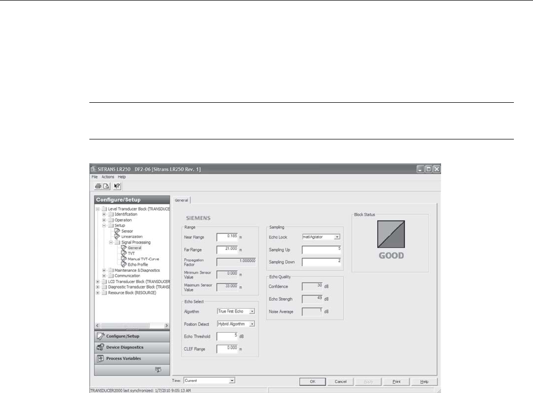Select the General tab
Screen dimensions: 533x393
[x=181, y=200]
